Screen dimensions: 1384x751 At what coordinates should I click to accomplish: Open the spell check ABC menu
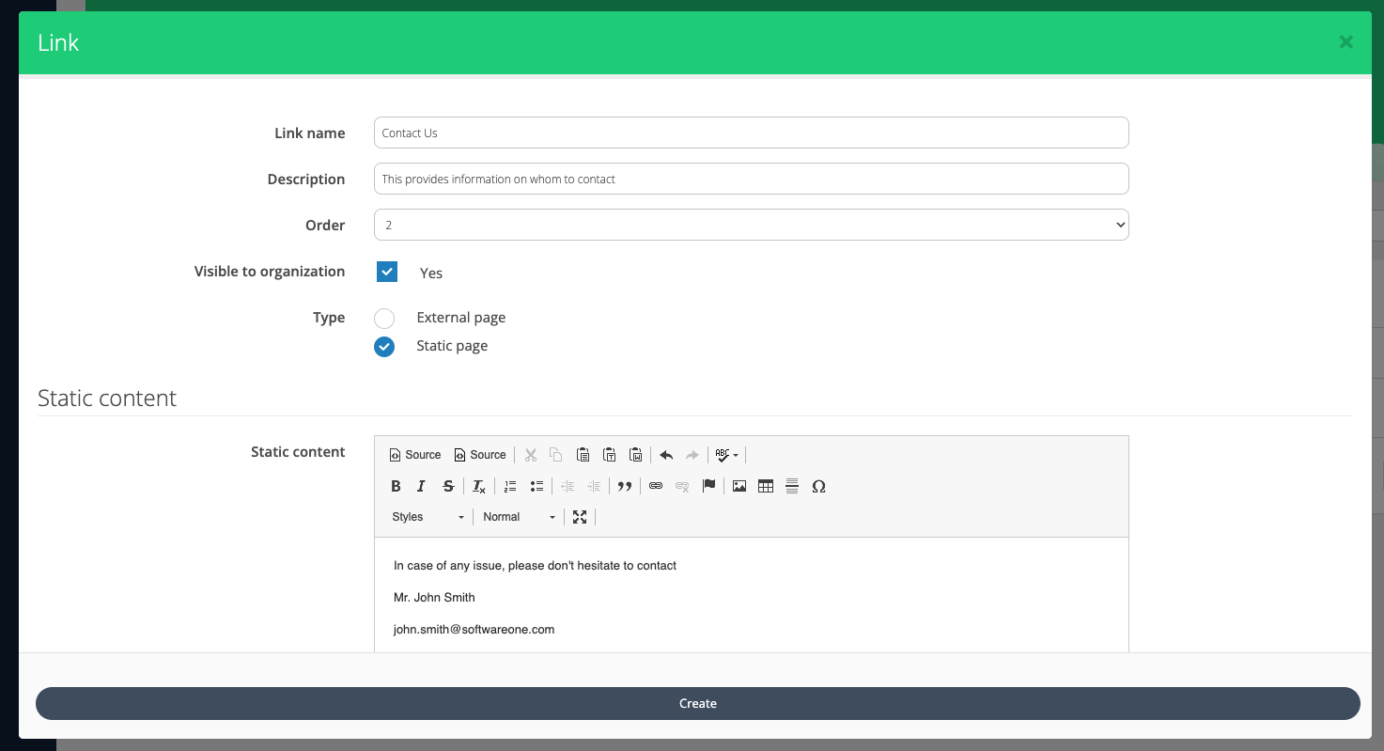[x=726, y=455]
